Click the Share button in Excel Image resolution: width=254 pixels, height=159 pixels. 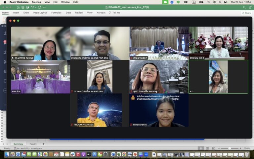point(246,13)
